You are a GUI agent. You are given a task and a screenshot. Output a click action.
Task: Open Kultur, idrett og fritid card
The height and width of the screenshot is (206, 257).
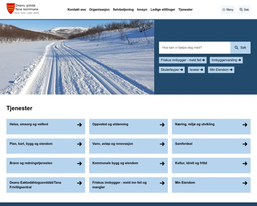point(211,165)
